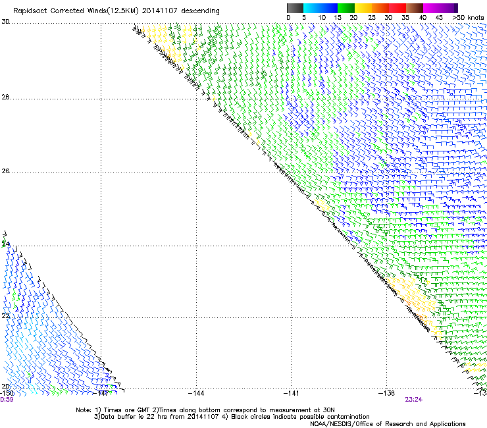Select the green 15-20 knots legend swatch
Image resolution: width=487 pixels, height=428 pixels.
pyautogui.click(x=346, y=8)
